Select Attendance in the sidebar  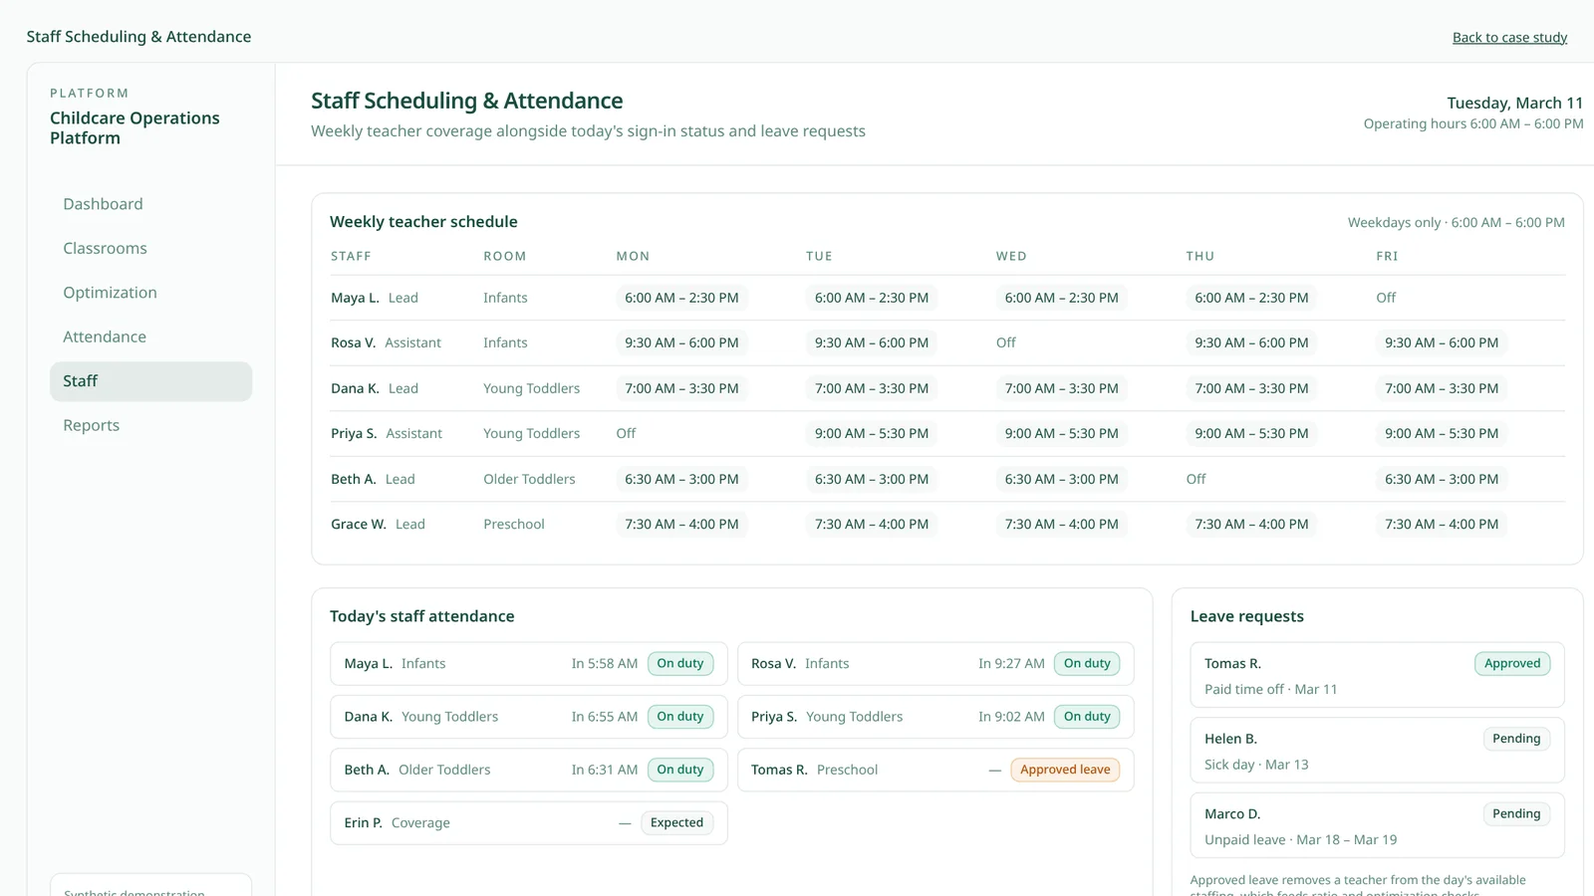[x=150, y=336]
